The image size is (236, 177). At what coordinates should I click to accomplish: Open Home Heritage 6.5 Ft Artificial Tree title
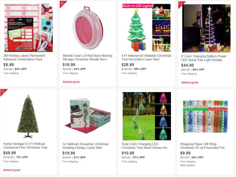pos(25,146)
